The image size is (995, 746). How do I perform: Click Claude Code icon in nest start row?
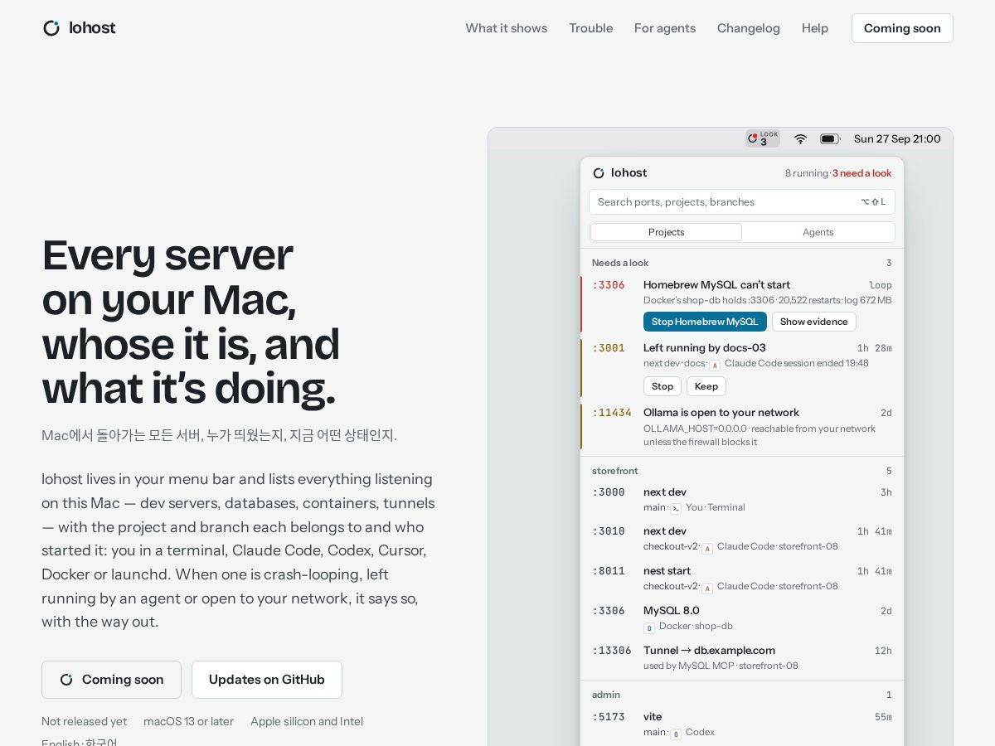pyautogui.click(x=707, y=588)
